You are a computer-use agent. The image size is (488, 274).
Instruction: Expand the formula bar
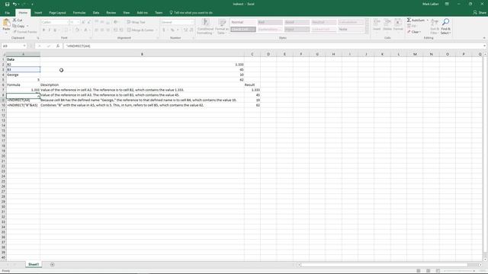pyautogui.click(x=484, y=46)
